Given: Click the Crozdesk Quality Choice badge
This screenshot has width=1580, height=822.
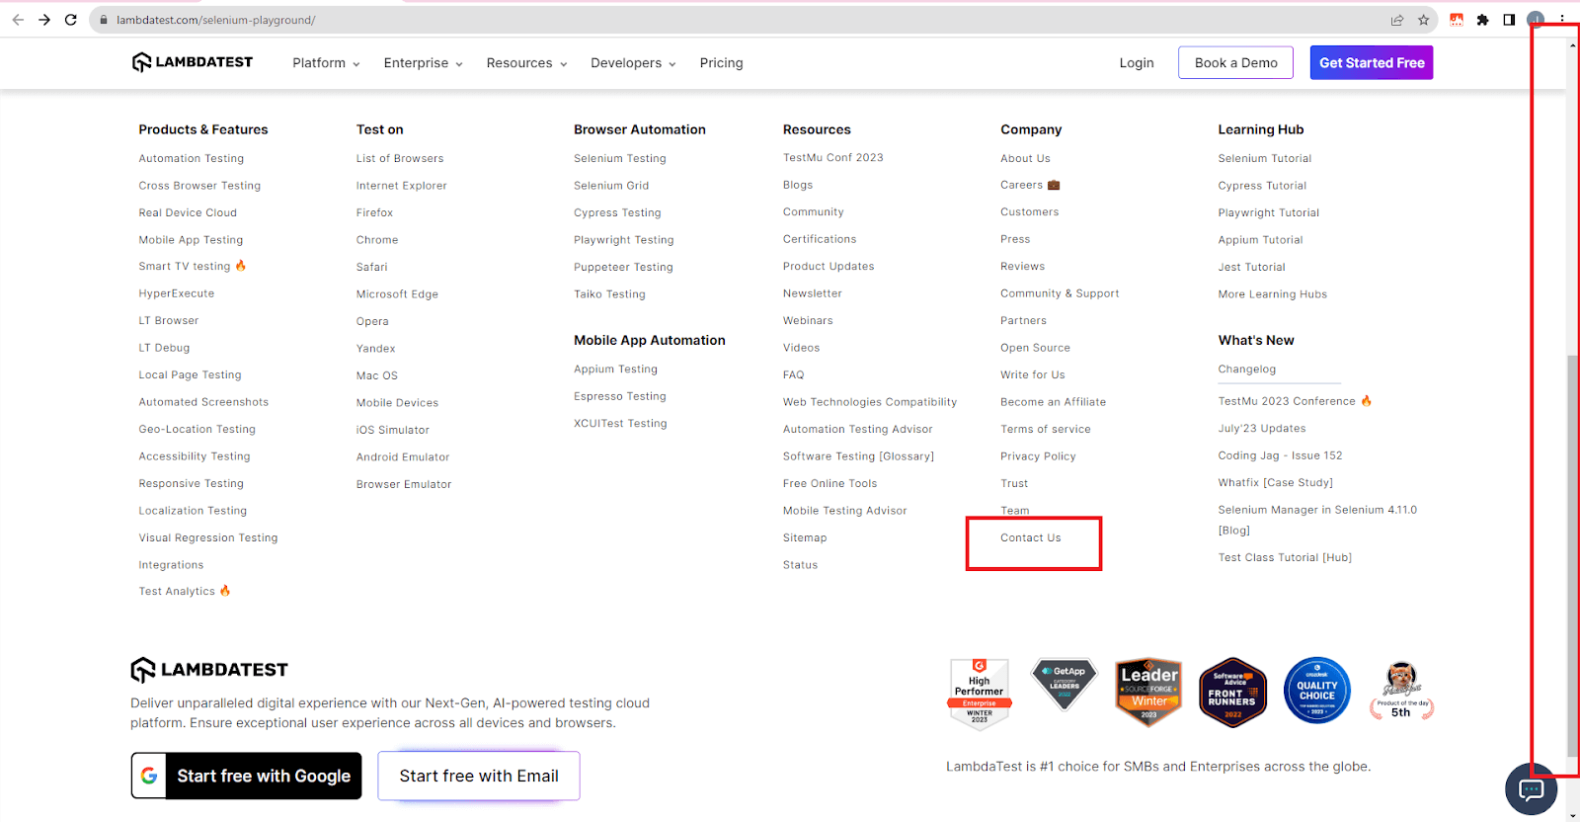Looking at the screenshot, I should point(1317,691).
